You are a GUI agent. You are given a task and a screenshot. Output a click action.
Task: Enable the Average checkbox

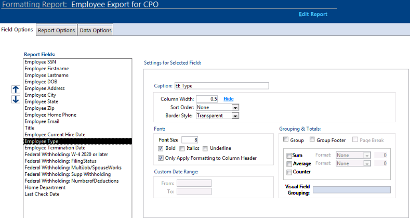[x=289, y=164]
